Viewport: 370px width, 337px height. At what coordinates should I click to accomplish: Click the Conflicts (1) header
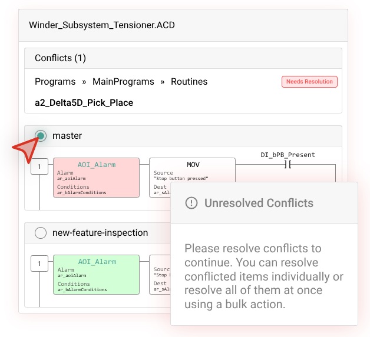point(61,58)
